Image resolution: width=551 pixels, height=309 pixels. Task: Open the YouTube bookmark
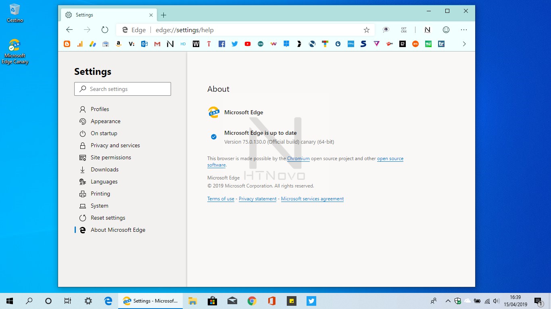pyautogui.click(x=248, y=44)
